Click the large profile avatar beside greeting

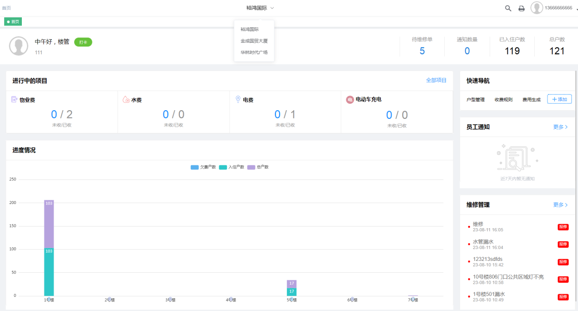coord(19,46)
